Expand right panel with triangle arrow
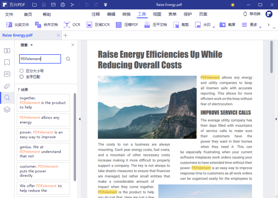The width and height of the screenshot is (278, 198). click(276, 119)
